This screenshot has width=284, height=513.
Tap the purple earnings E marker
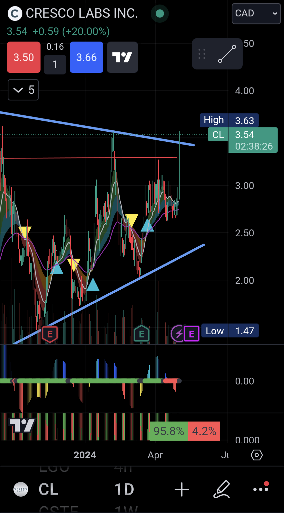coord(191,334)
